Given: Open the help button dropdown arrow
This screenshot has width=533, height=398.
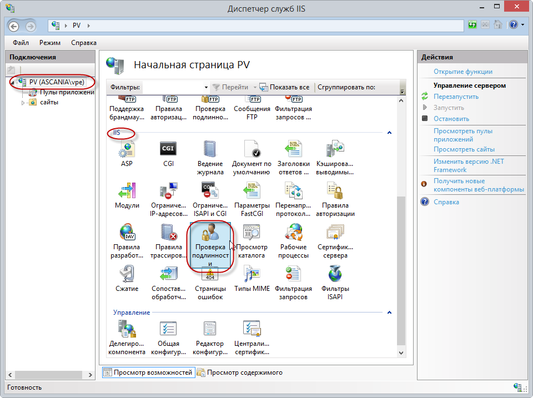Looking at the screenshot, I should [522, 25].
